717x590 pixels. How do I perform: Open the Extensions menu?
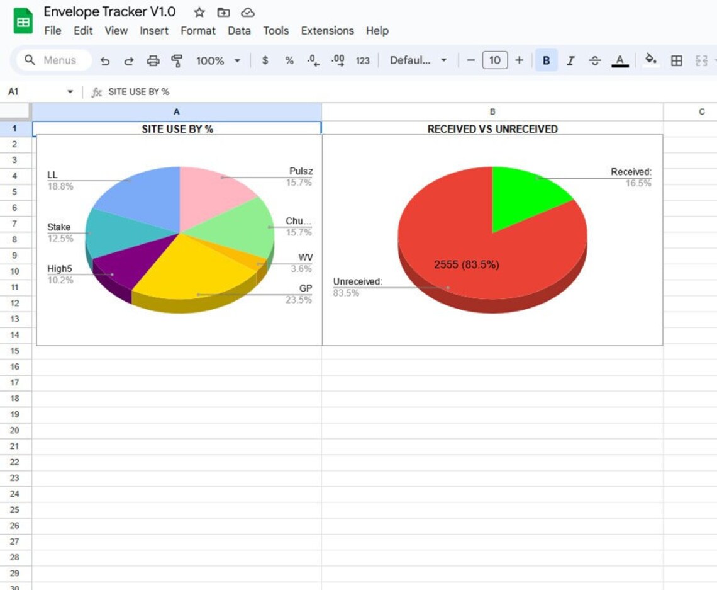[327, 31]
